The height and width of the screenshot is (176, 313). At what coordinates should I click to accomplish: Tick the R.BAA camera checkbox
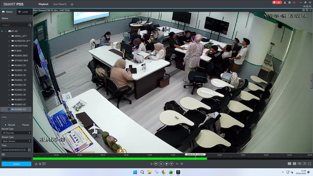(9, 51)
